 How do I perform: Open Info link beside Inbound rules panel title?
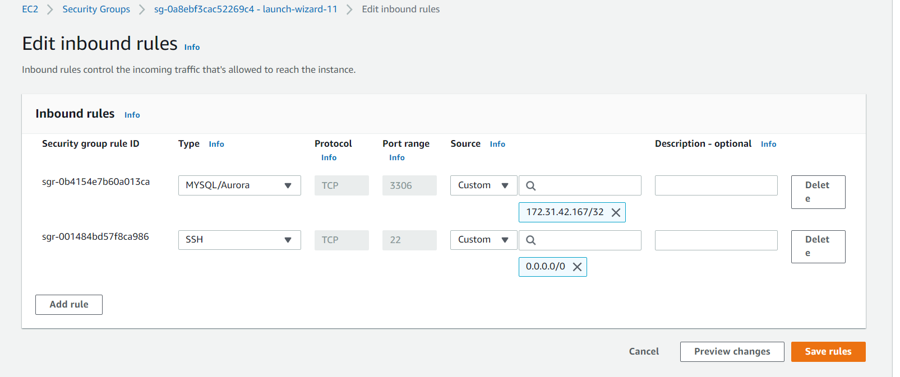[132, 115]
